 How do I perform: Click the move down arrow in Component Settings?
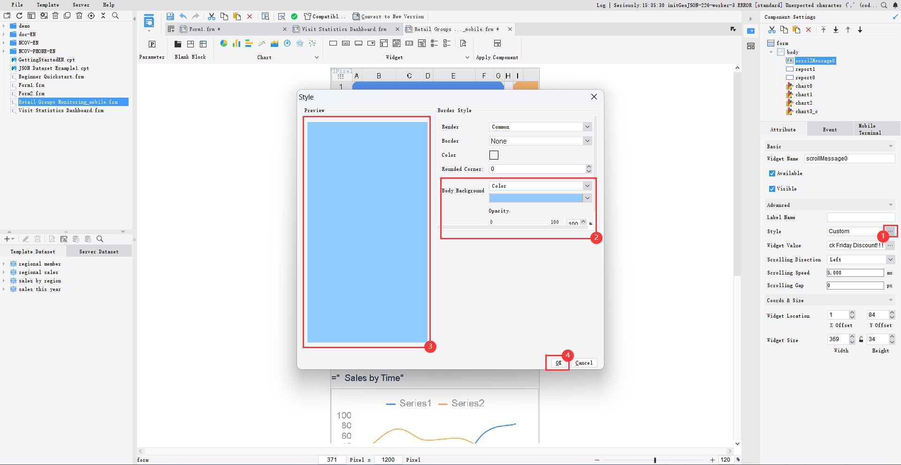coord(860,30)
